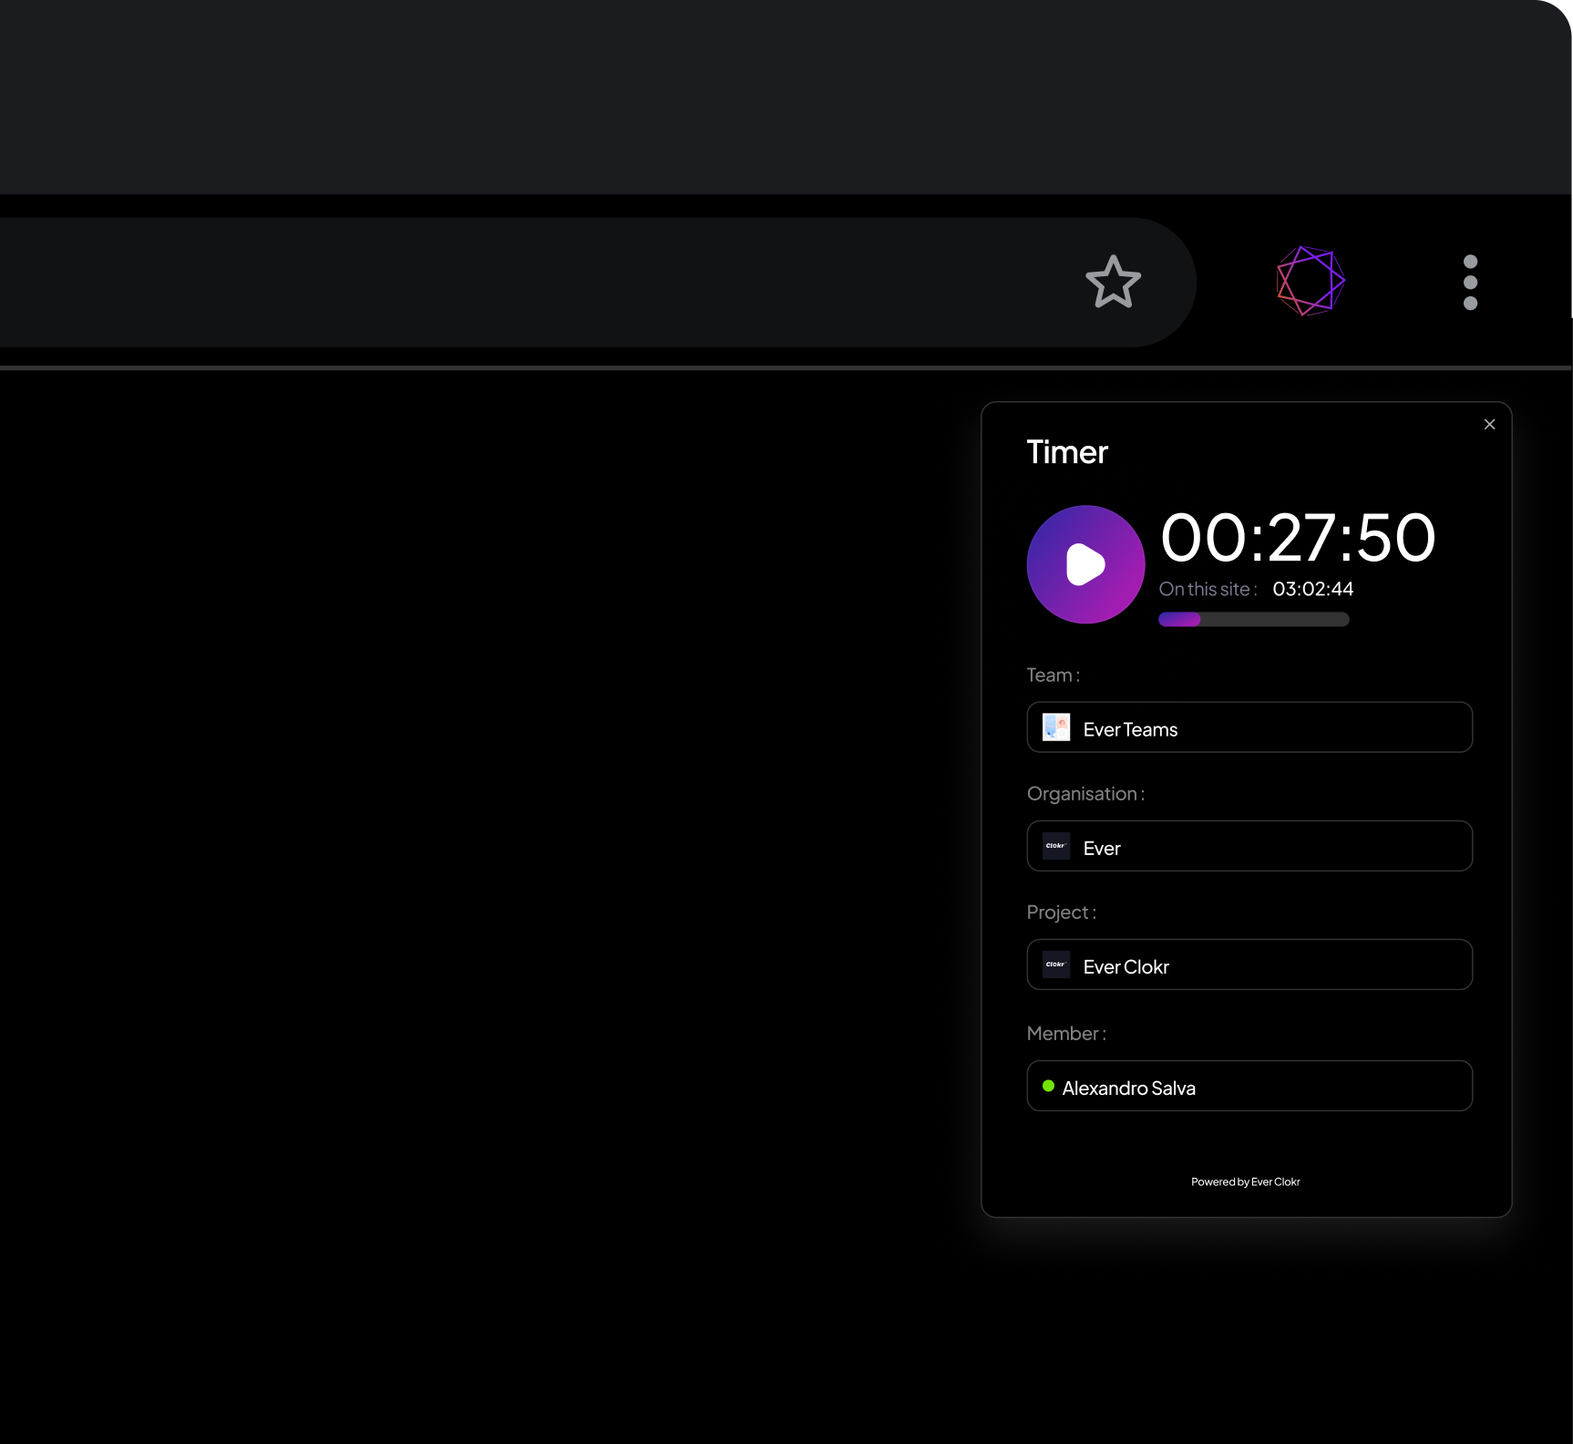The image size is (1573, 1444).
Task: Click the "Project :" label
Action: coord(1062,913)
